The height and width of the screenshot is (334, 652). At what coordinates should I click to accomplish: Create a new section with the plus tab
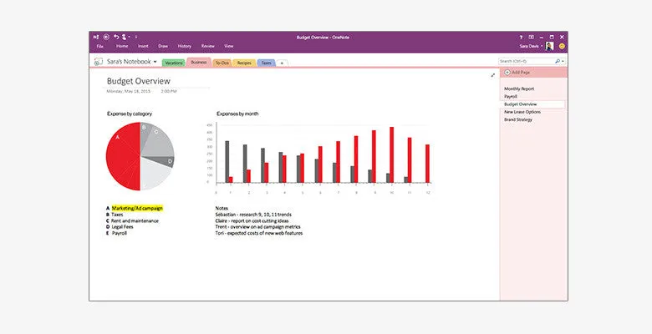click(282, 63)
